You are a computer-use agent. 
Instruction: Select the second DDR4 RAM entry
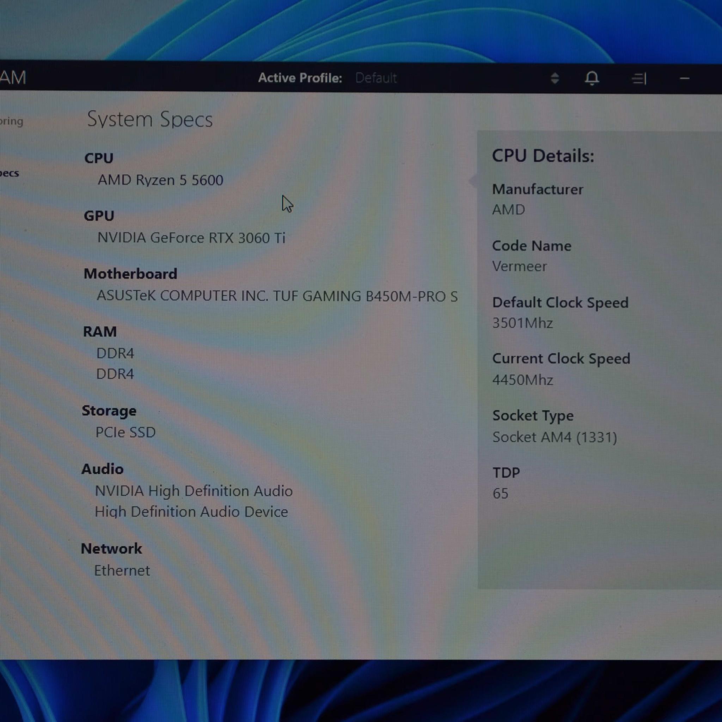[115, 374]
